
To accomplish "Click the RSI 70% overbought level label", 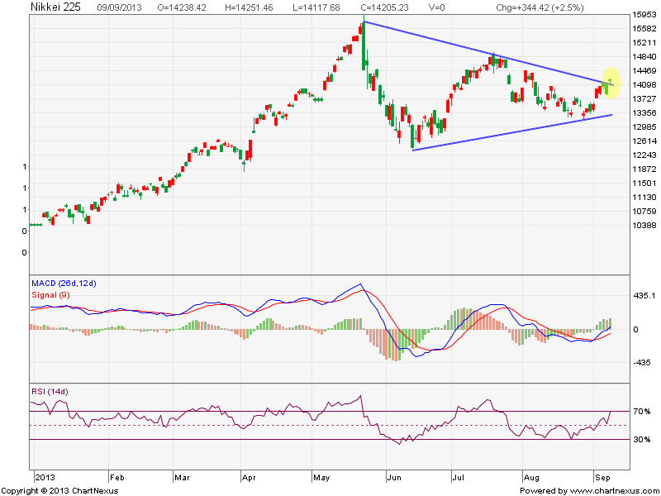I will 644,411.
